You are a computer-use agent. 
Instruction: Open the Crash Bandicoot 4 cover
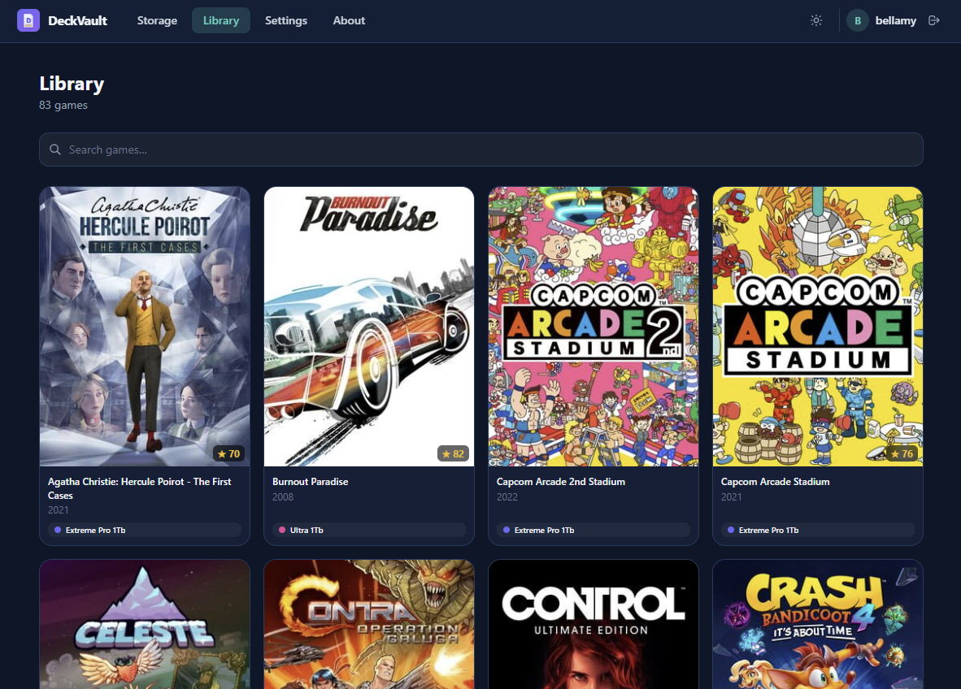(818, 624)
